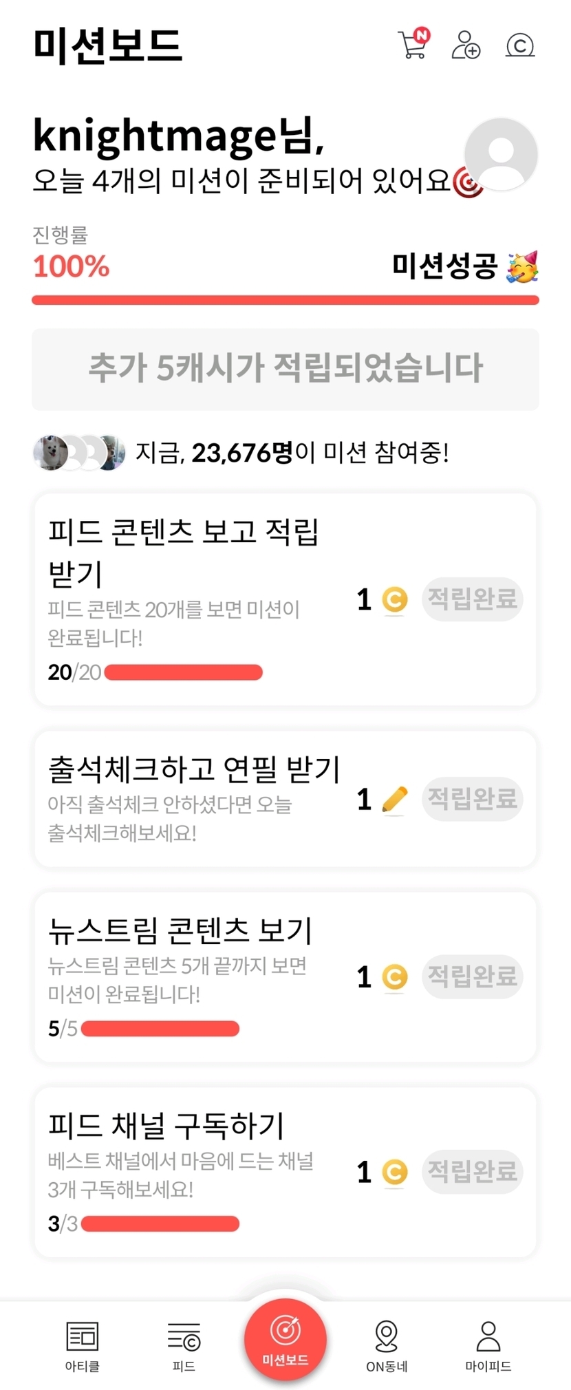571x1390 pixels.
Task: Click the overall 100% progress bar
Action: point(285,300)
